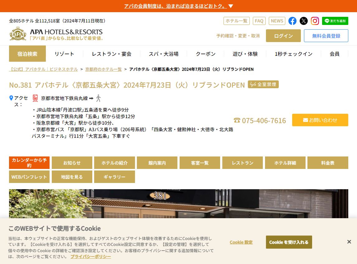Viewport: 357px width, 264px height.
Task: Open the クーポン menu item
Action: (205, 54)
